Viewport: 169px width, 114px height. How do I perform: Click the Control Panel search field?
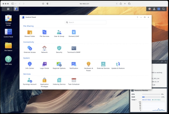pyautogui.click(x=86, y=22)
